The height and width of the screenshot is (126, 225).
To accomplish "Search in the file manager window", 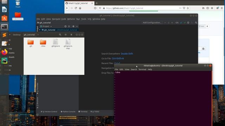I will click(x=60, y=35).
